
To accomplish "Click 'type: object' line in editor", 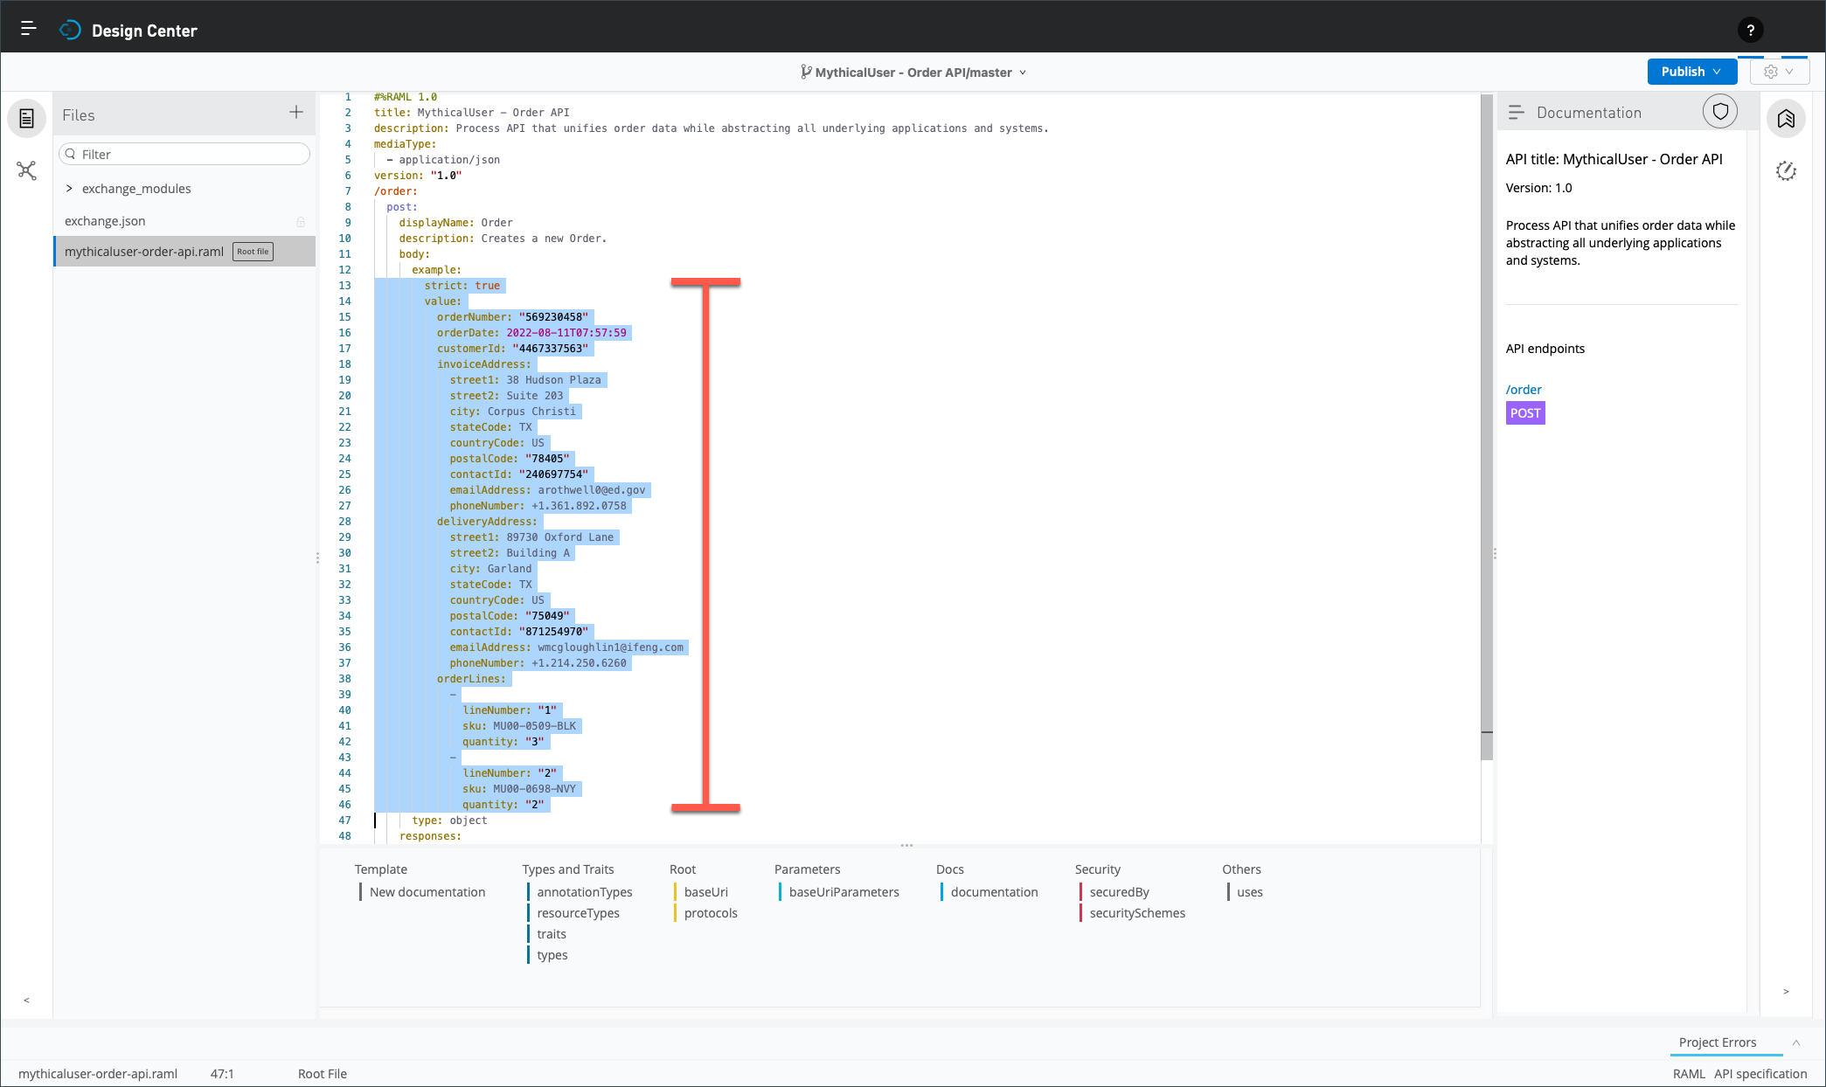I will [449, 820].
